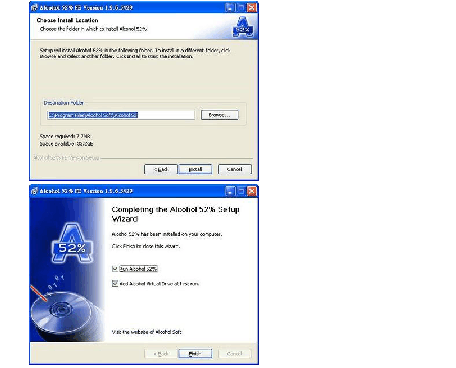
Task: Cancel the Choose Install Location setup window
Action: tap(235, 169)
